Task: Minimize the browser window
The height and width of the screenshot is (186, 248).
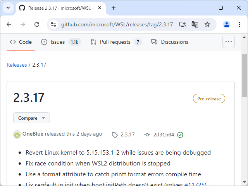Action: coord(203,8)
